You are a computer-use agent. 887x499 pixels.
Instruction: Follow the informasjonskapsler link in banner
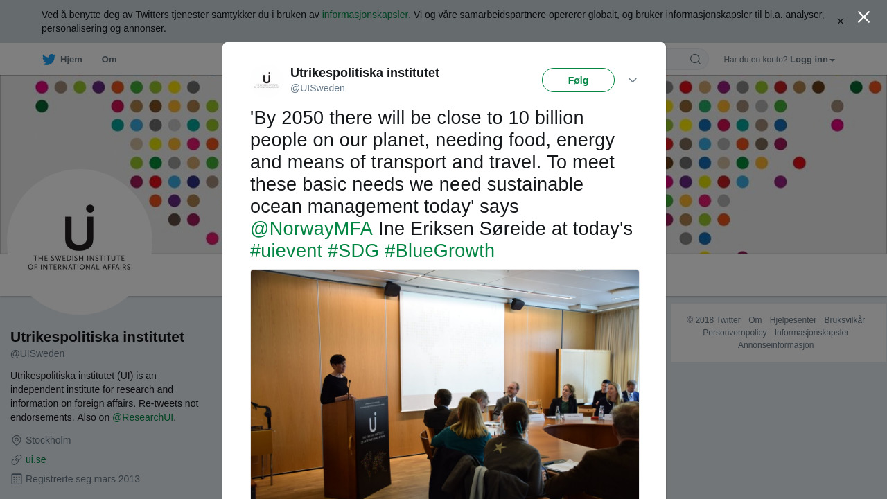[365, 15]
